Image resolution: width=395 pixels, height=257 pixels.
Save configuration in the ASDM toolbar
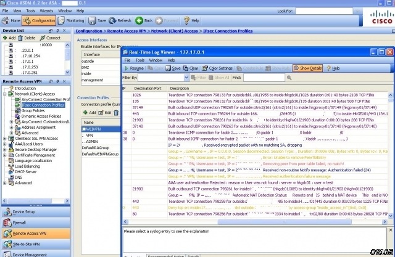pyautogui.click(x=97, y=20)
